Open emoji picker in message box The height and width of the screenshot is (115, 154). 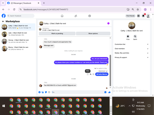(x=105, y=92)
